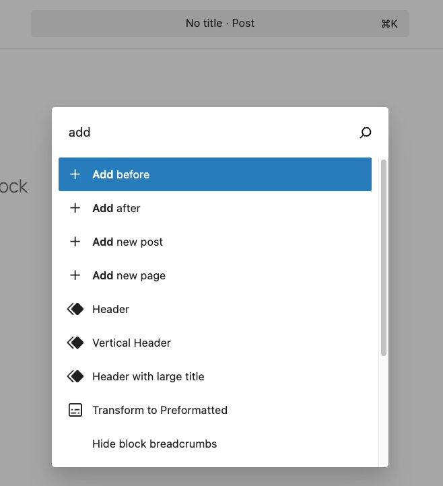This screenshot has height=486, width=443.
Task: Click the plus icon for Add new page
Action: [75, 275]
